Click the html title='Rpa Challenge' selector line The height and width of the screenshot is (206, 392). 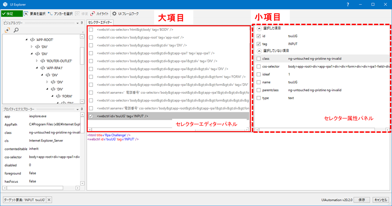[x=109, y=135]
